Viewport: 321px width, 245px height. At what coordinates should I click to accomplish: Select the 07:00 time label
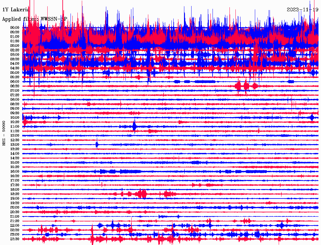15,91
